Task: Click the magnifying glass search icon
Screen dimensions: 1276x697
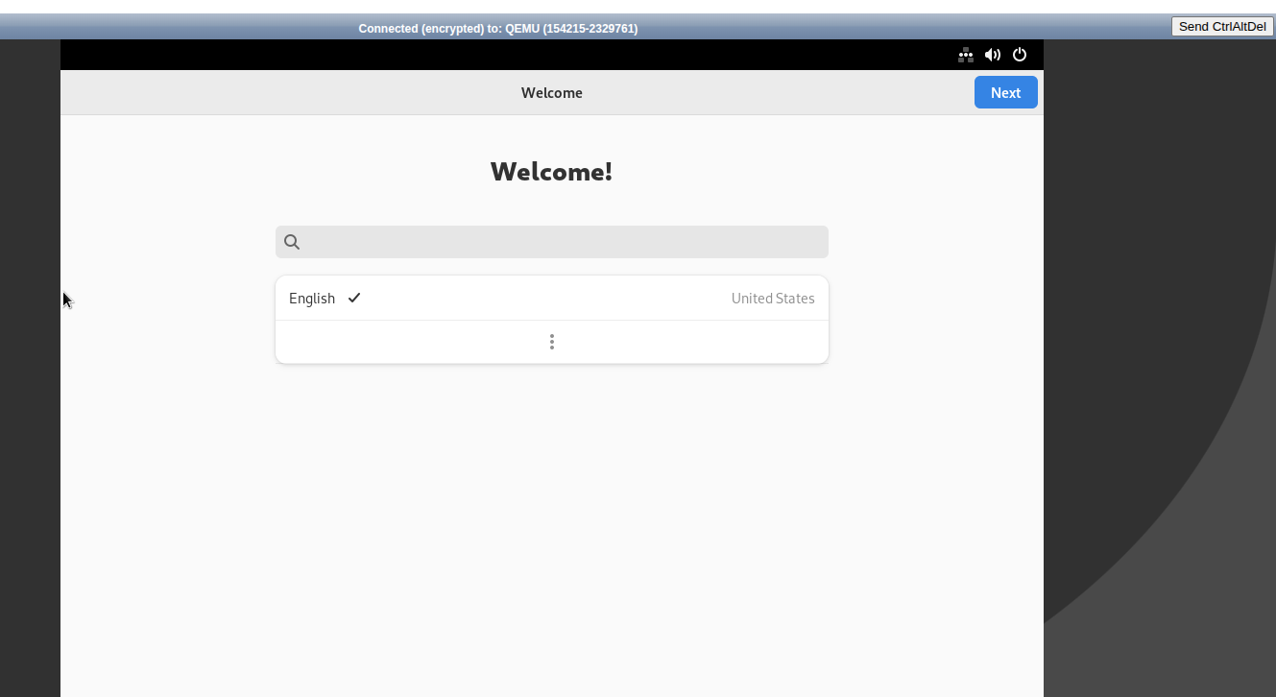Action: (292, 242)
